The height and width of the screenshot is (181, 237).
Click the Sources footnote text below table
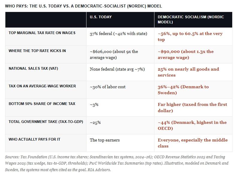tap(117, 163)
